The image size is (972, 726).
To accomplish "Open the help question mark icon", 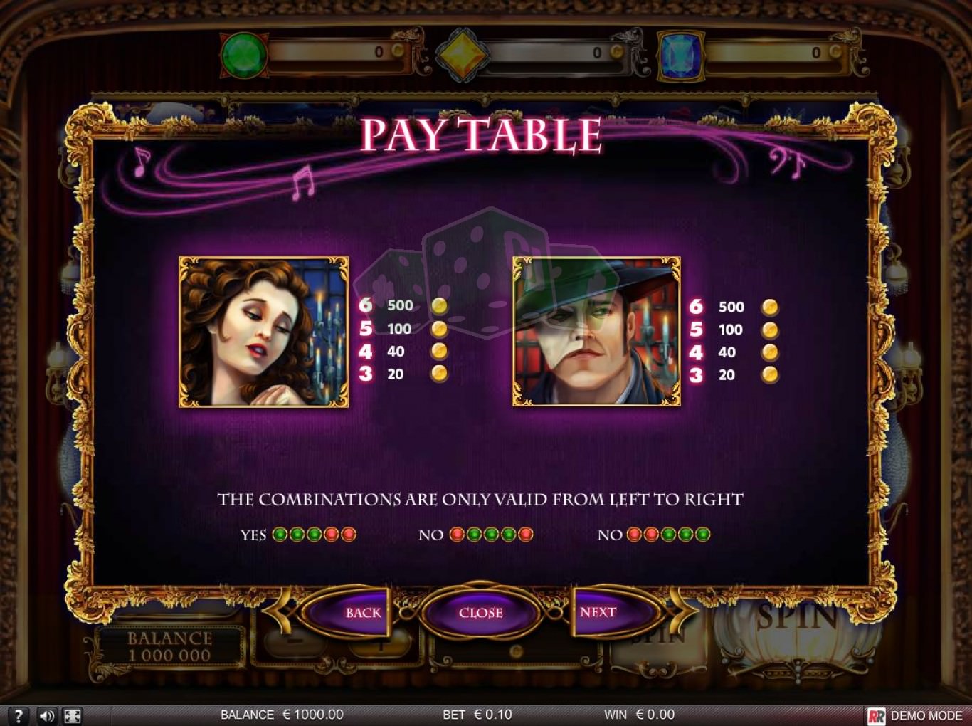I will tap(18, 715).
